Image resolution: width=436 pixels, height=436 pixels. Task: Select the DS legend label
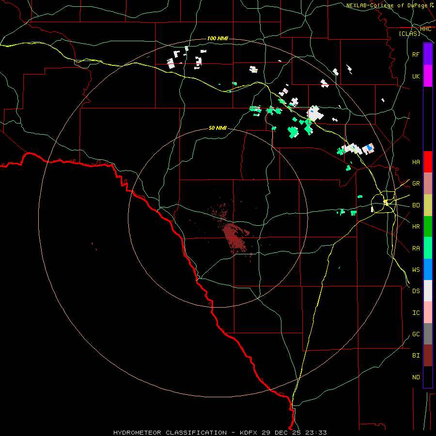pyautogui.click(x=416, y=291)
